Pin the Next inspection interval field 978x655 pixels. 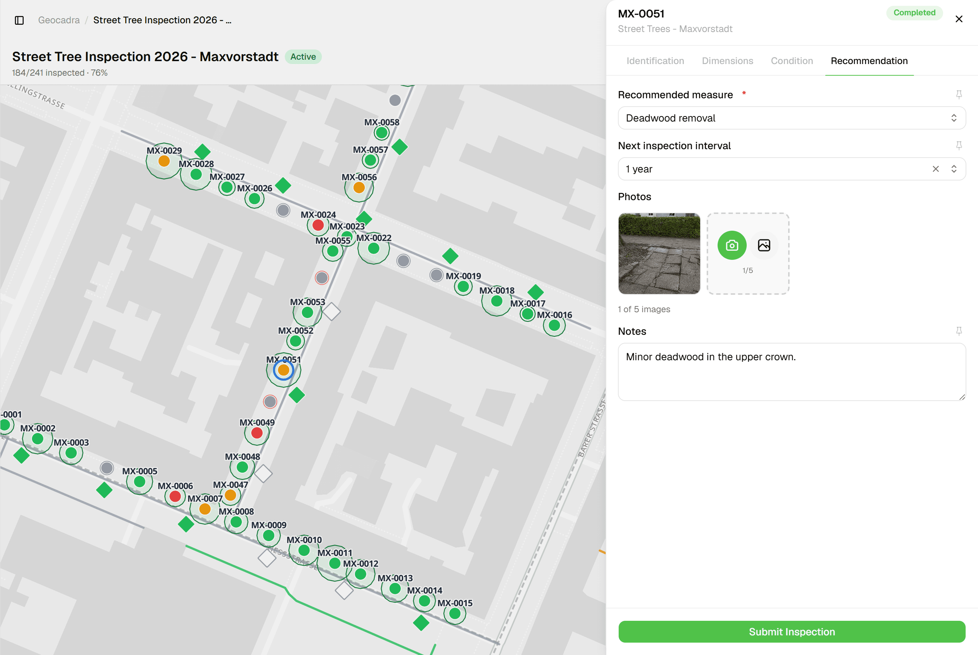[x=959, y=146]
